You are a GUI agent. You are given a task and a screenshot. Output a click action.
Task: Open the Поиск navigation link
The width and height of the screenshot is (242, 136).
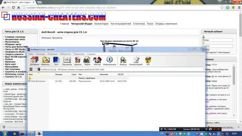click(x=150, y=24)
